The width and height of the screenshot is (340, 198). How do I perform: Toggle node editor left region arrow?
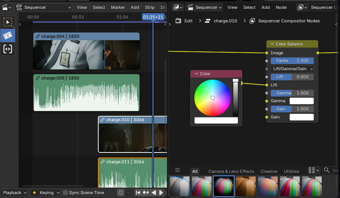170,24
